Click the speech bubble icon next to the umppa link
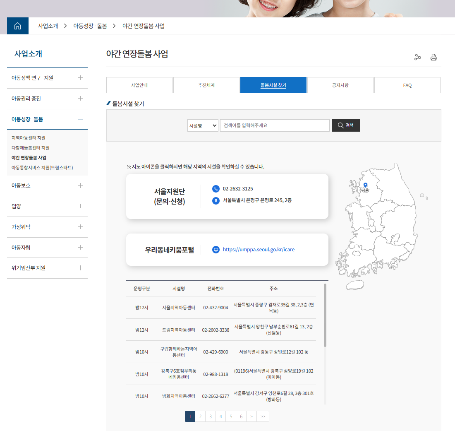This screenshot has height=431, width=455. click(x=216, y=249)
